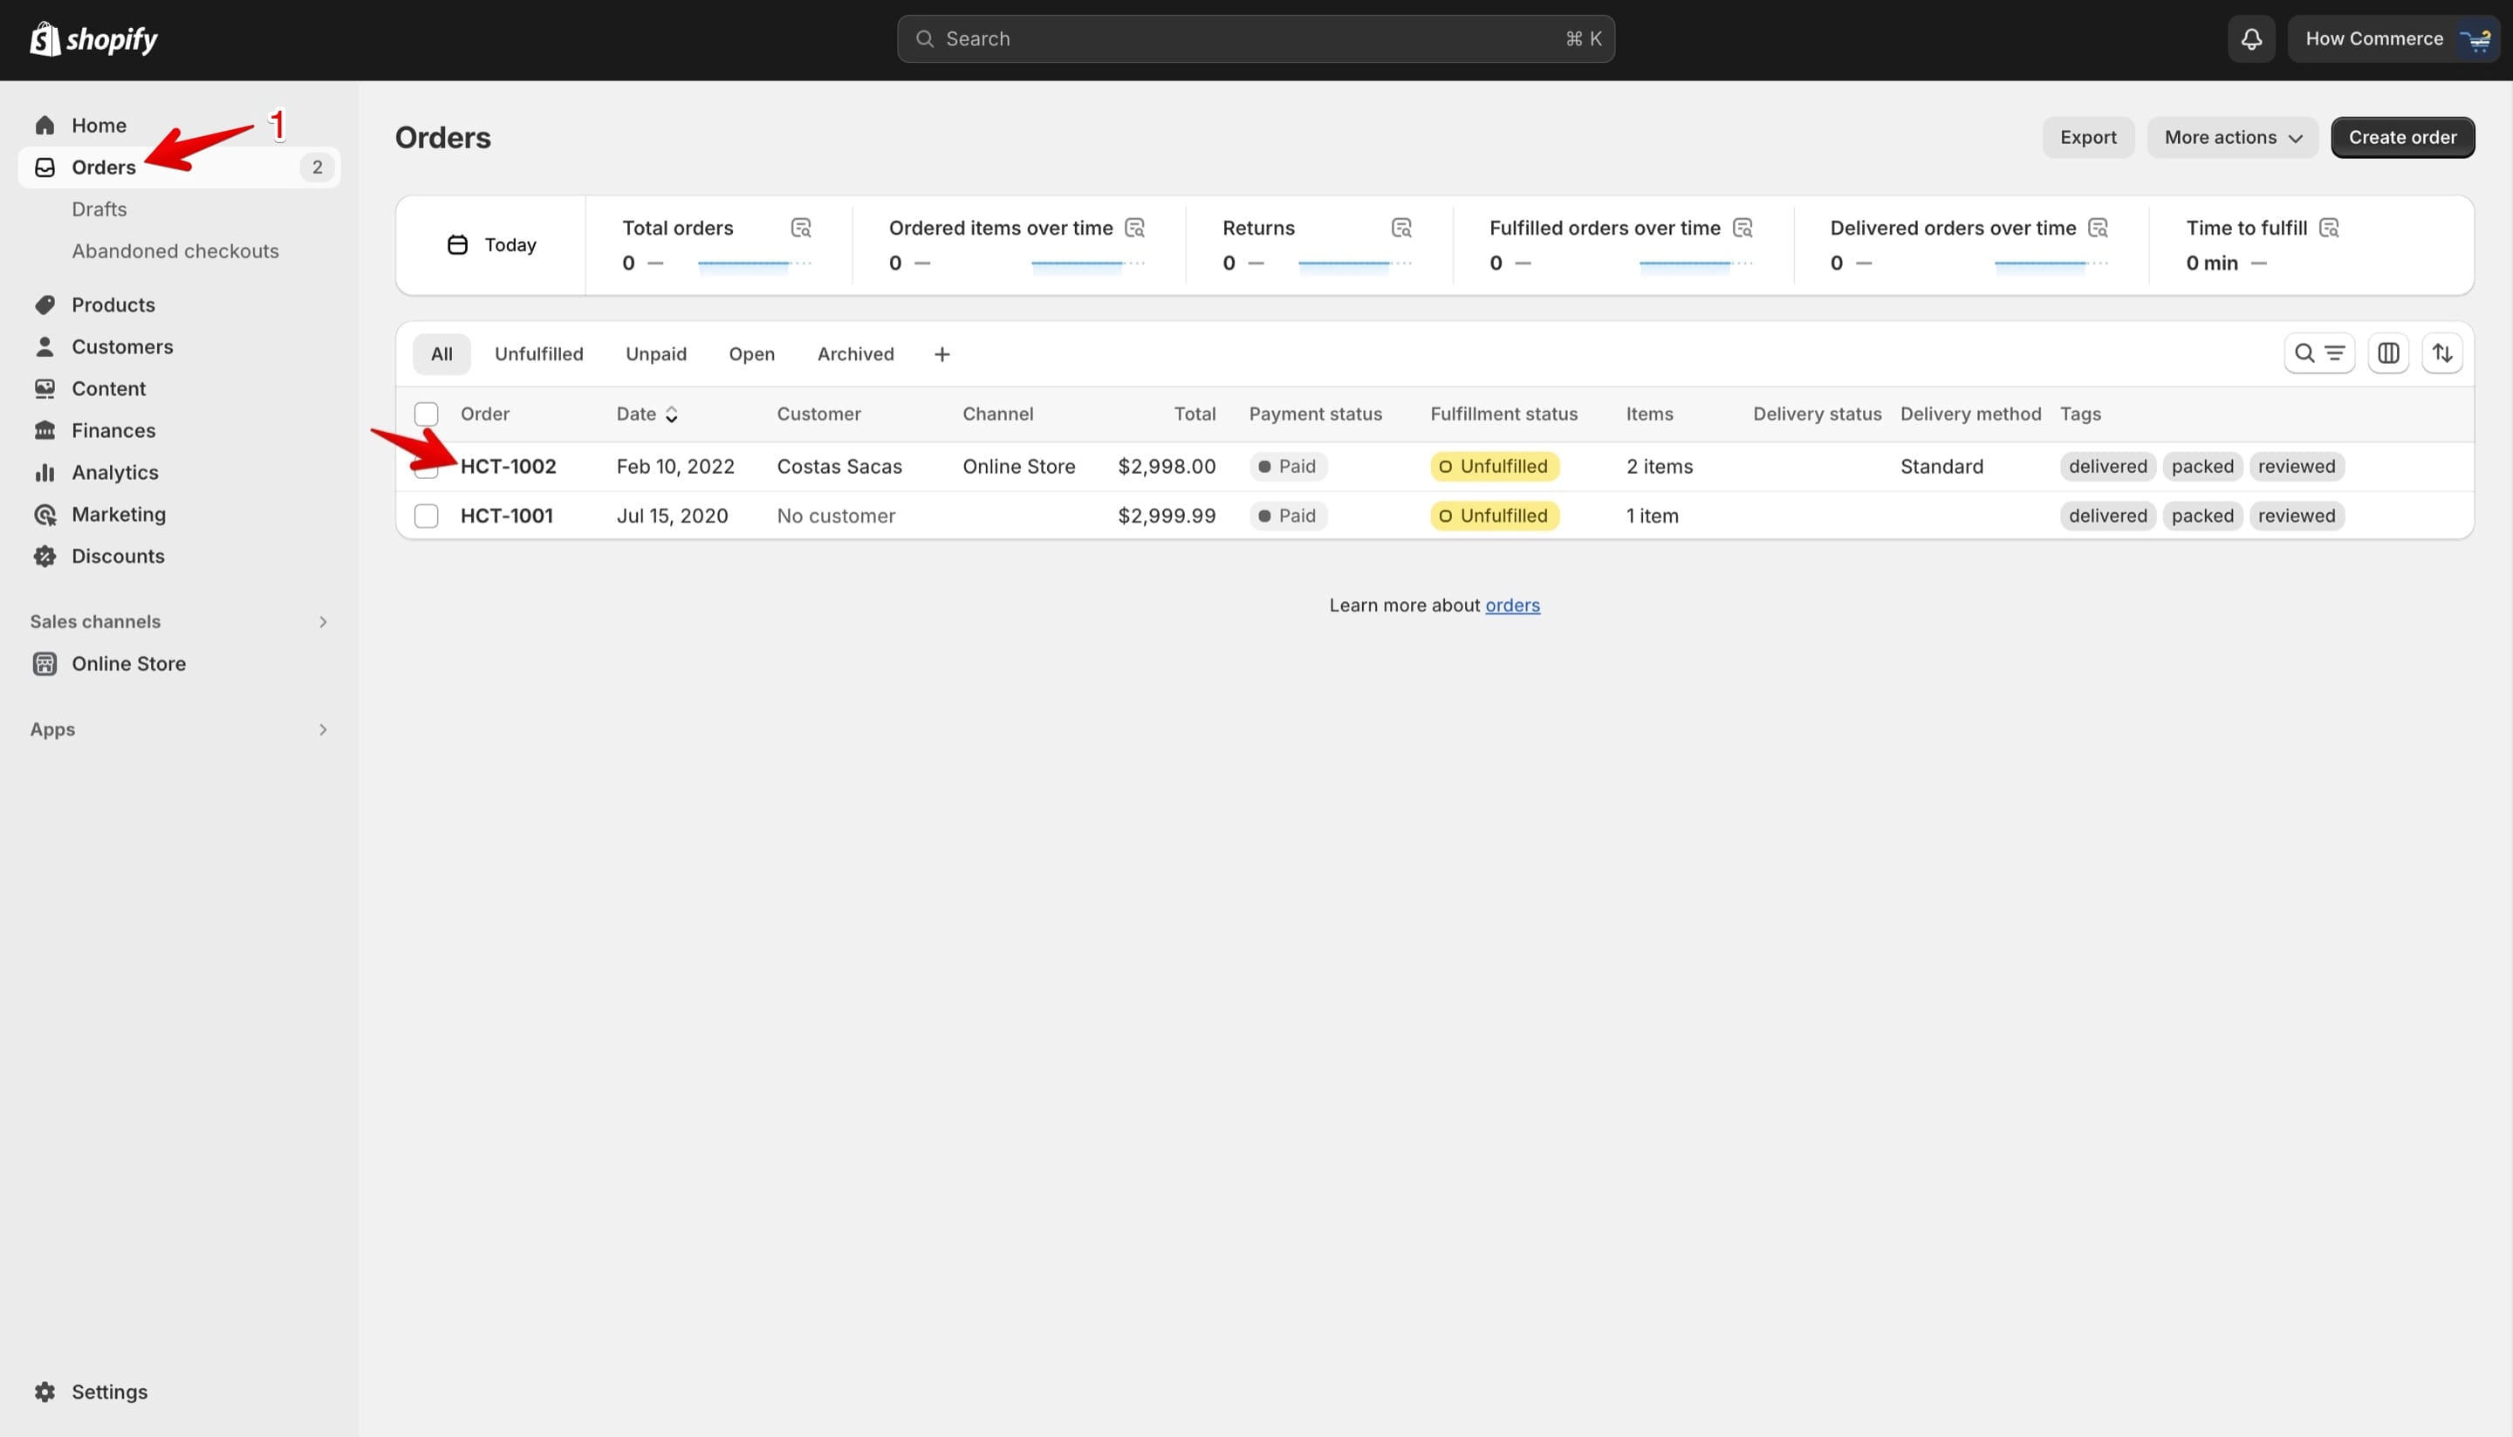The height and width of the screenshot is (1437, 2513).
Task: Click the Orders inbox icon in sidebar
Action: pos(45,167)
